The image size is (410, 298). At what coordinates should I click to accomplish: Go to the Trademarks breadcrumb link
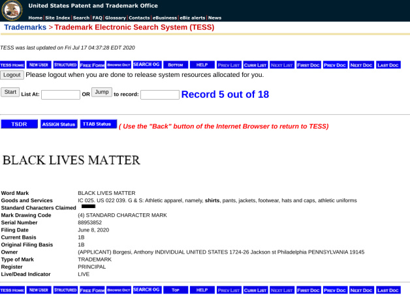point(25,27)
